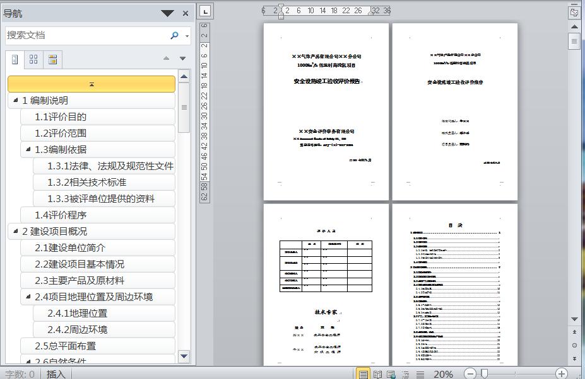Go to next page double-arrow button
Image resolution: width=585 pixels, height=379 pixels.
[574, 358]
